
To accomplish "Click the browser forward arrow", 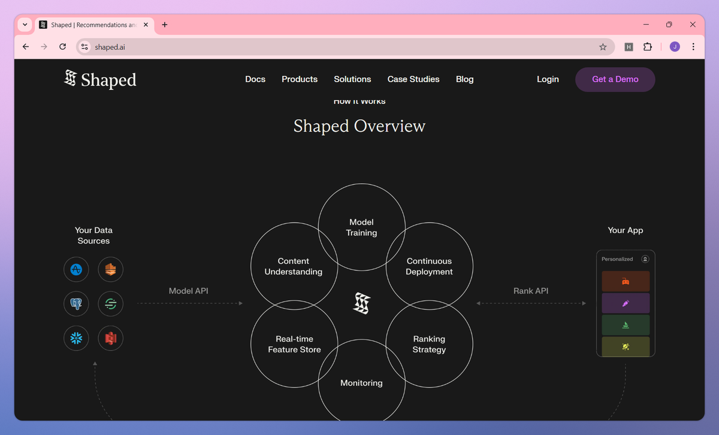I will [44, 47].
